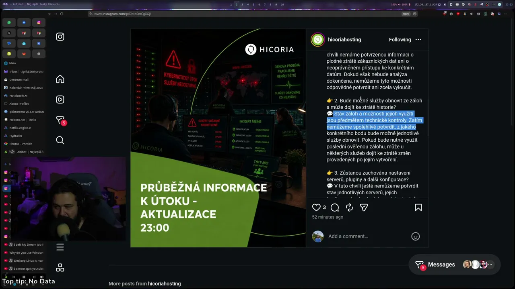This screenshot has height=289, width=515.
Task: Open Instagram hamburger More menu
Action: tap(60, 247)
